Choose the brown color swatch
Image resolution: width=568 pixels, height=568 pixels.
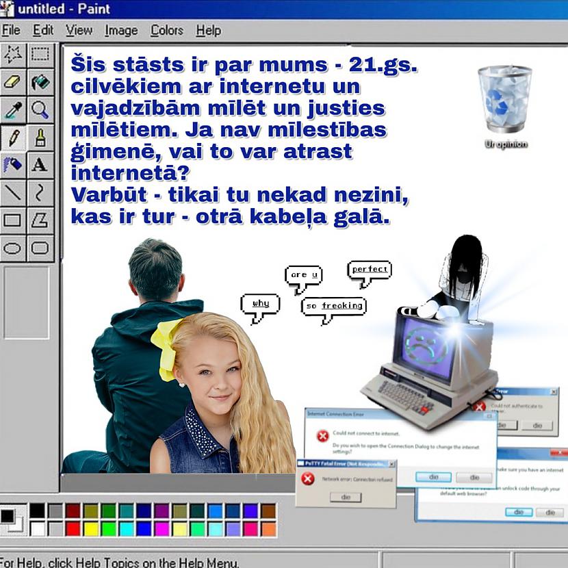[268, 511]
